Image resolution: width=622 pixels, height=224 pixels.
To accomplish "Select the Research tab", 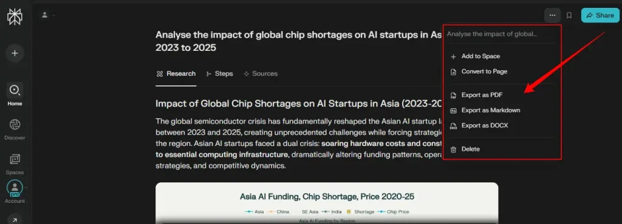I will click(176, 73).
